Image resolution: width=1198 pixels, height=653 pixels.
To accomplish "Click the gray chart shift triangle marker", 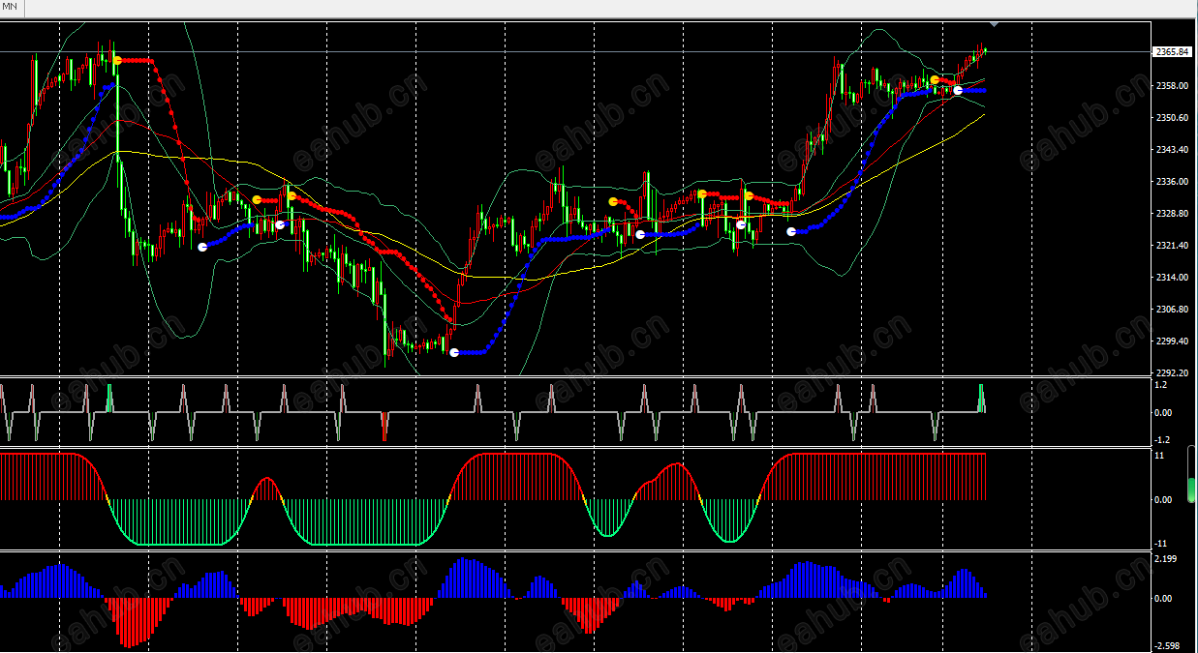I will tap(995, 23).
